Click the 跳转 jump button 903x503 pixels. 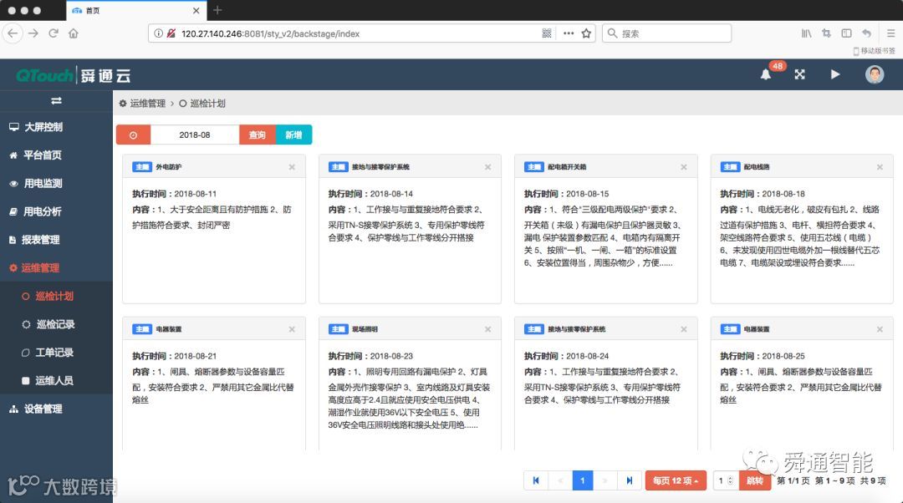[x=754, y=480]
